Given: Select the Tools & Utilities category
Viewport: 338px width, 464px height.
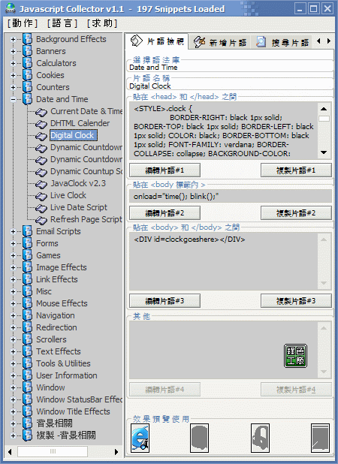Looking at the screenshot, I should click(x=63, y=363).
